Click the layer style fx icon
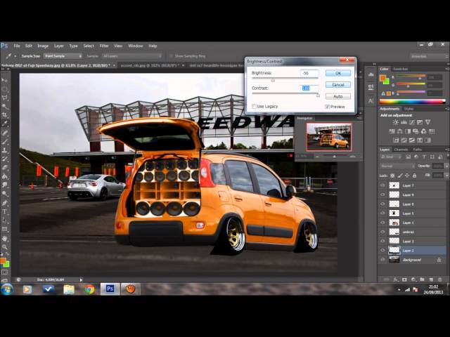Viewport: 450px width, 337px height. [x=395, y=279]
